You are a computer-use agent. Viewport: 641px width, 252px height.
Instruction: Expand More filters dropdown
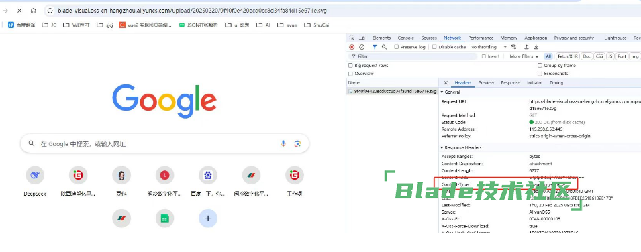pyautogui.click(x=524, y=56)
